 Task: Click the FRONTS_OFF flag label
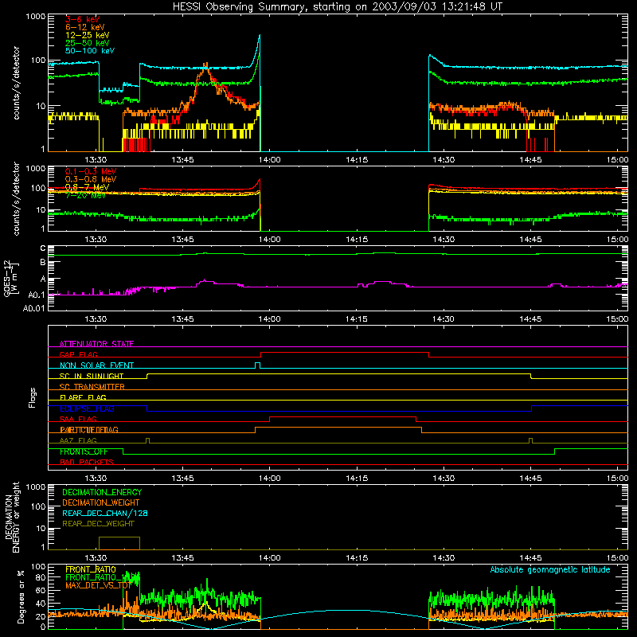(84, 451)
